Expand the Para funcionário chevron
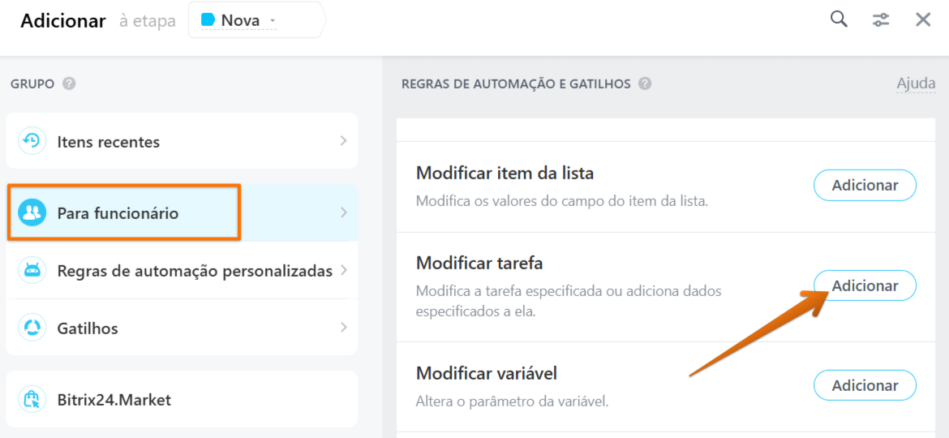The width and height of the screenshot is (949, 438). point(343,213)
